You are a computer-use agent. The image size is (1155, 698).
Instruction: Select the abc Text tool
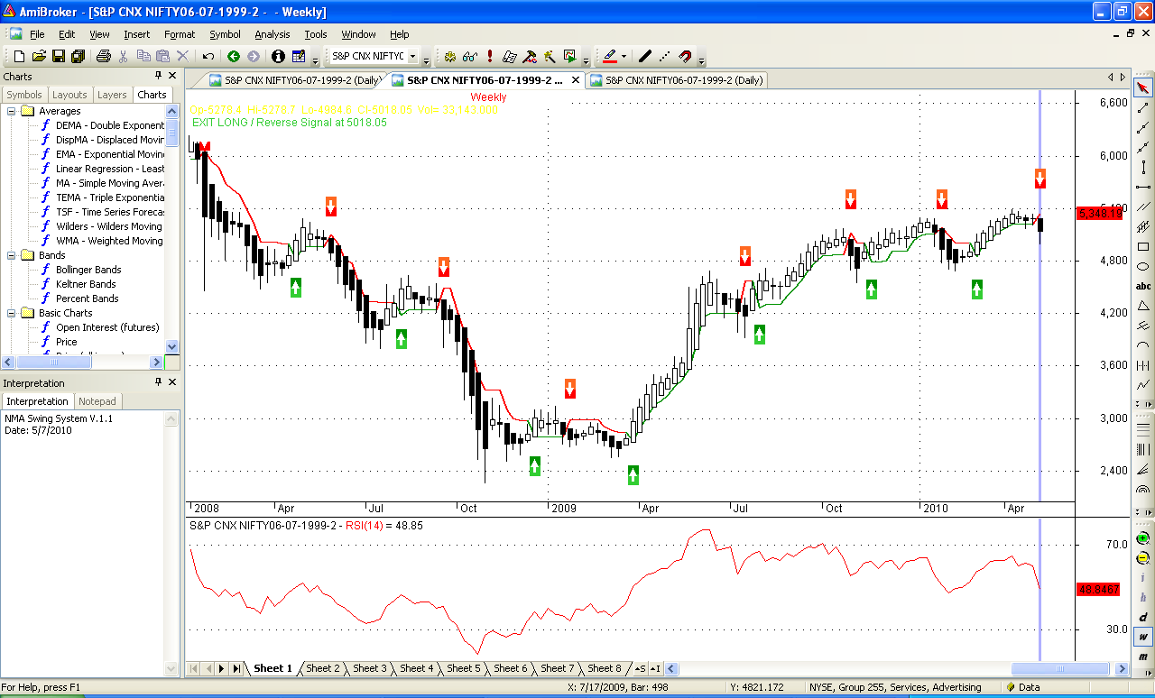coord(1143,286)
